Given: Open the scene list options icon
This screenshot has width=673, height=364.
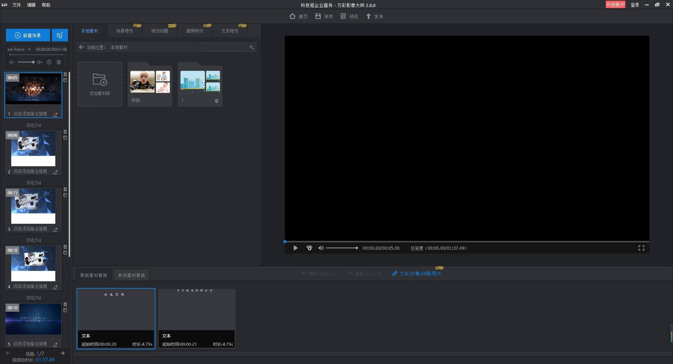Looking at the screenshot, I should pyautogui.click(x=60, y=35).
